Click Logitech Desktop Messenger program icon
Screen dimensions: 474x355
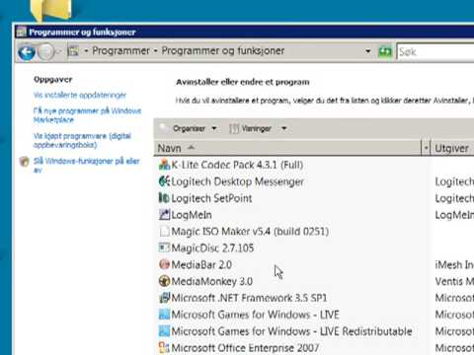pos(164,181)
